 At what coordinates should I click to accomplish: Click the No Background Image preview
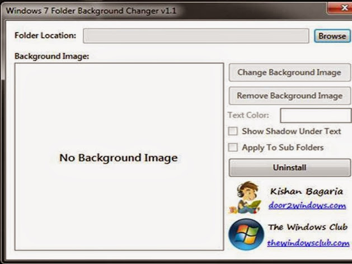pyautogui.click(x=119, y=157)
